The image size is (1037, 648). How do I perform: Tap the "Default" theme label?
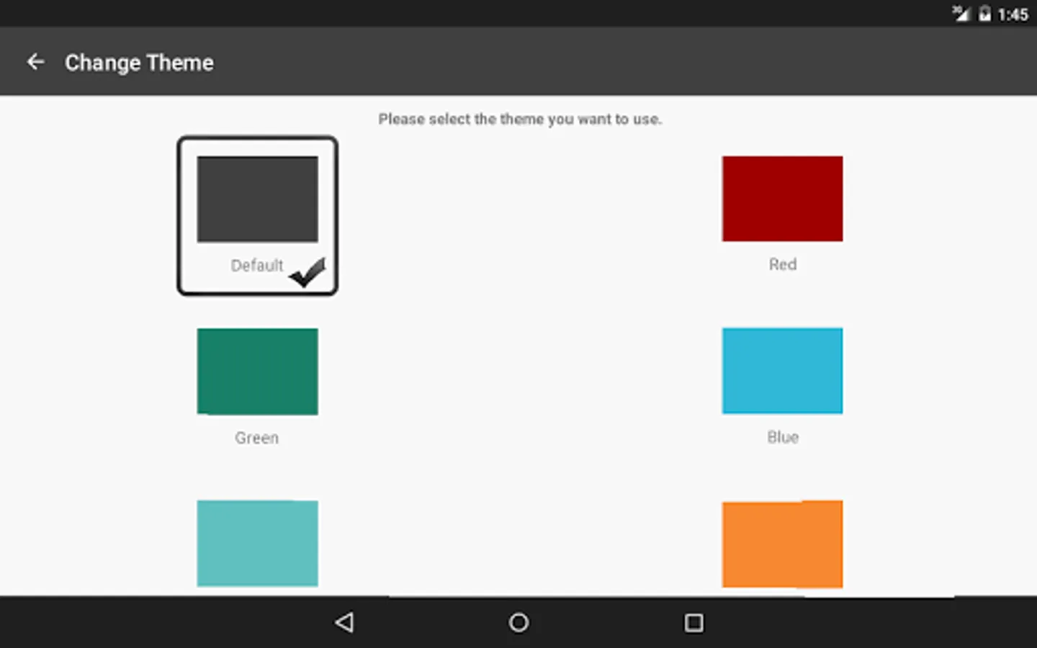256,266
